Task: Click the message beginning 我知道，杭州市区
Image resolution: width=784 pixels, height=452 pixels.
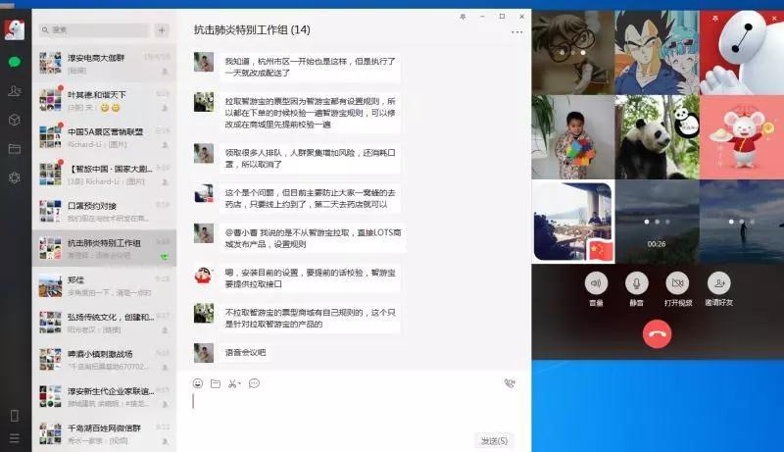Action: [x=310, y=67]
